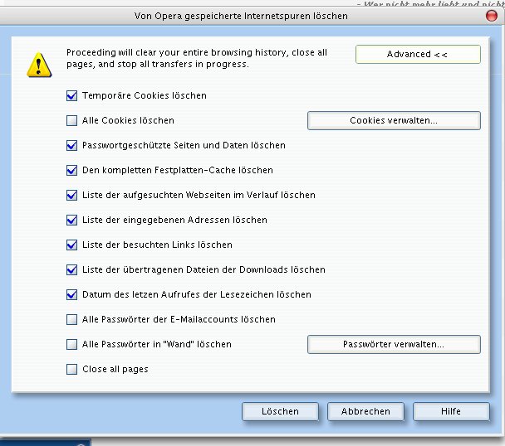Toggle Passwortgeschützte Seiten und Daten löschen
The image size is (505, 446).
[x=71, y=145]
